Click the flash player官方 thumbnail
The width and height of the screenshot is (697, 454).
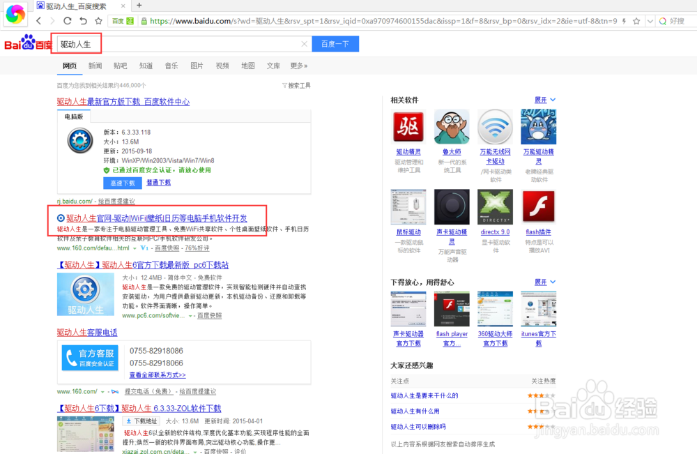452,309
